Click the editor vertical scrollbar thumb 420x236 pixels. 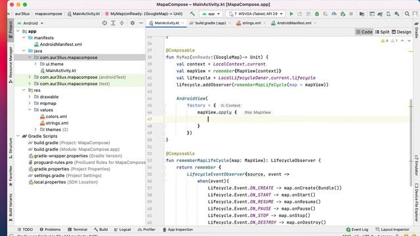tap(411, 143)
